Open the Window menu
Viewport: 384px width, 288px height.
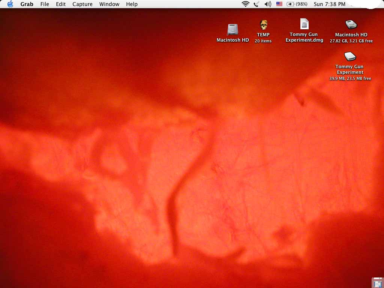pyautogui.click(x=109, y=4)
